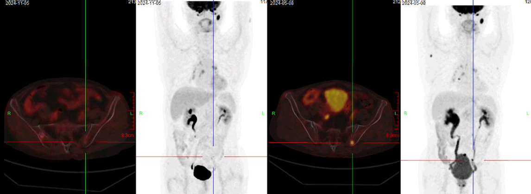Click the small axillary hot spot on 2024-05-08 MIP
The image size is (531, 194).
coord(431,55)
